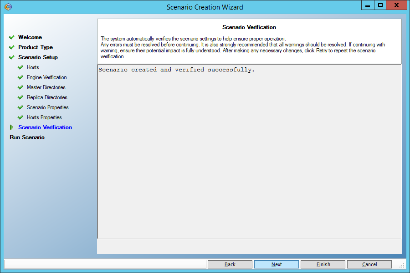Select the Hosts Properties step
This screenshot has height=273, width=410.
[x=44, y=117]
